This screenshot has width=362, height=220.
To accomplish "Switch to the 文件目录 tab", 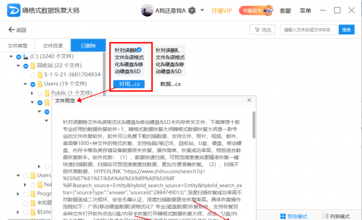I will click(53, 46).
